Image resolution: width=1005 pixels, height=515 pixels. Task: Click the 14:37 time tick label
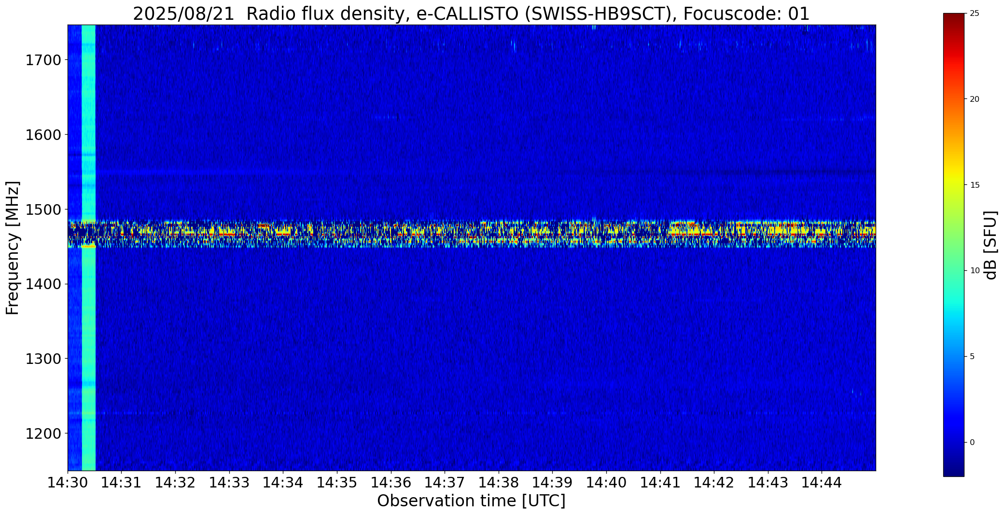click(x=445, y=482)
